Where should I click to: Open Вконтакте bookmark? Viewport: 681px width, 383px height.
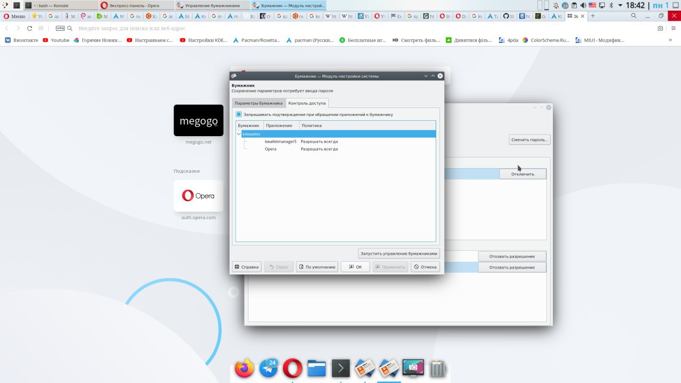pyautogui.click(x=22, y=40)
